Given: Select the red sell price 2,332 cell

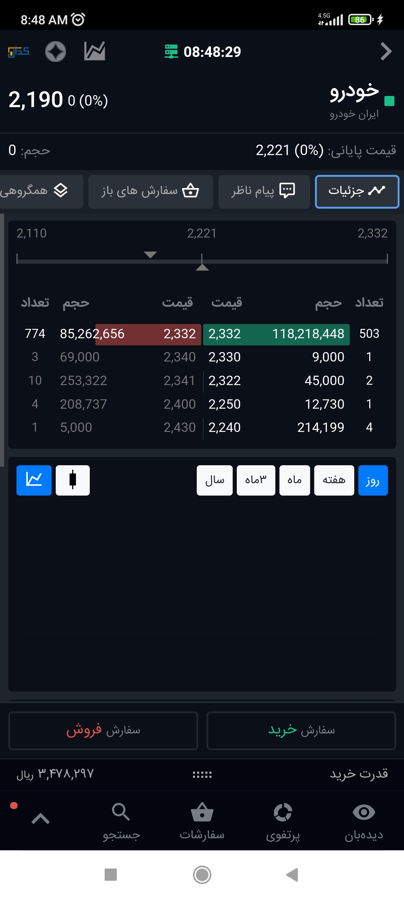Looking at the screenshot, I should (180, 334).
